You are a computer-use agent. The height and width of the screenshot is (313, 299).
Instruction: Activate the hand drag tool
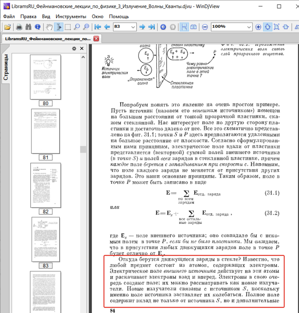pos(49,27)
